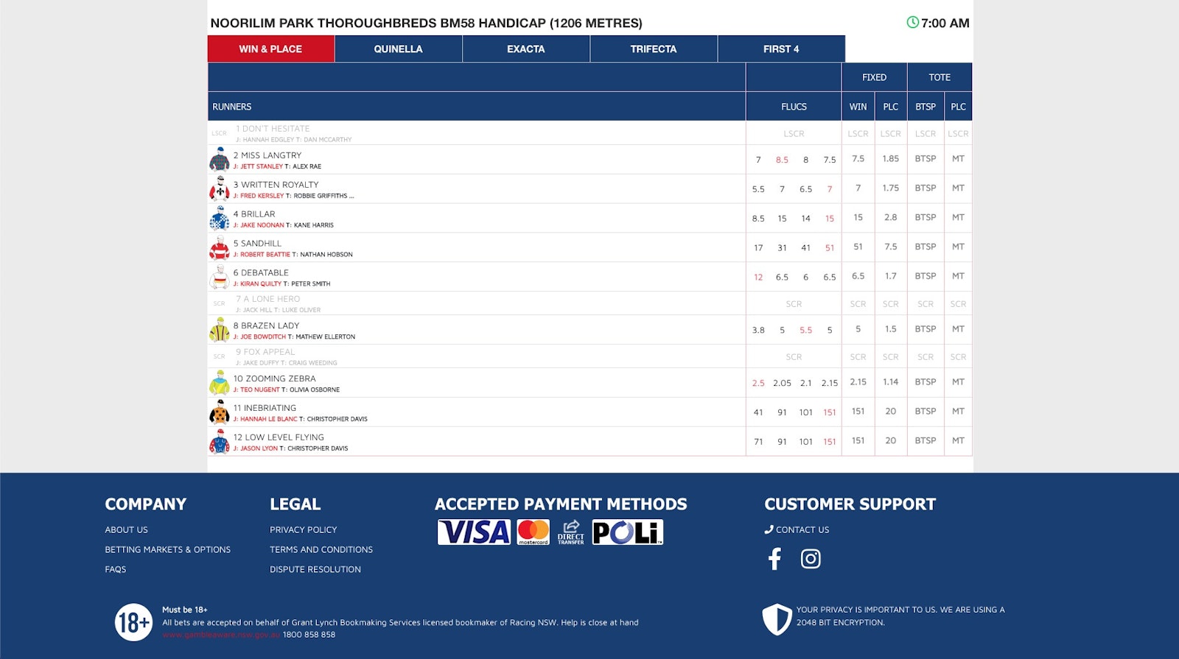Click the green clock icon beside 7:00 AM
Screen dimensions: 1179x659
point(912,23)
